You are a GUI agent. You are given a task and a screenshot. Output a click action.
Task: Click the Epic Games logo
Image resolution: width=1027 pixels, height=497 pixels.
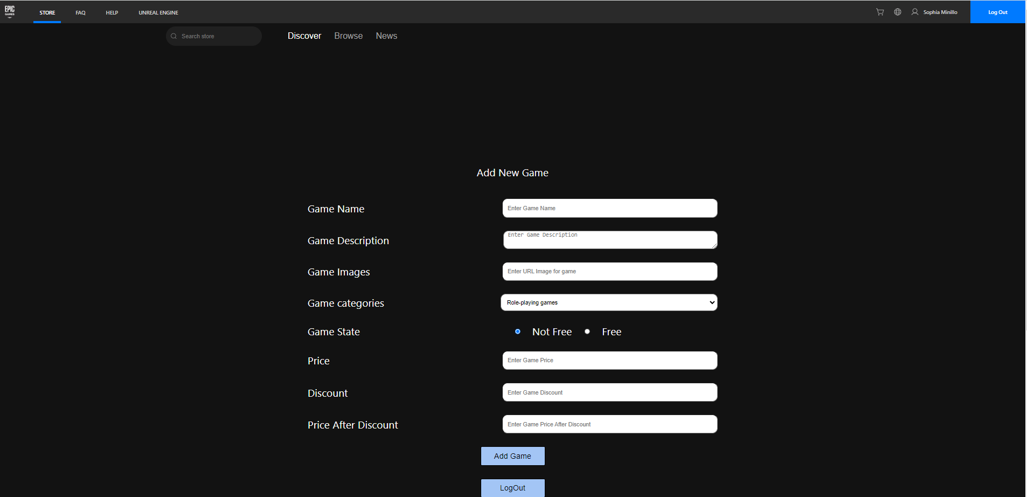(10, 12)
